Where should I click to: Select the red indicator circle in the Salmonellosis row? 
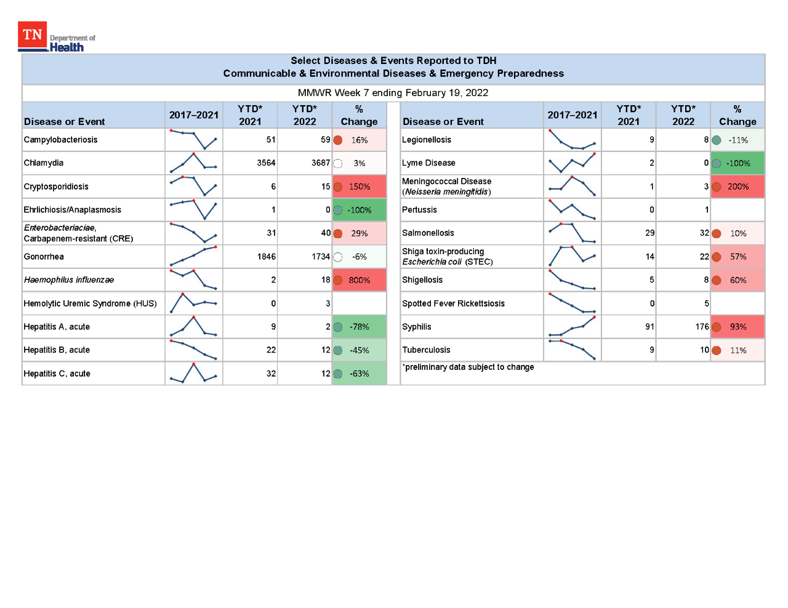pos(717,234)
